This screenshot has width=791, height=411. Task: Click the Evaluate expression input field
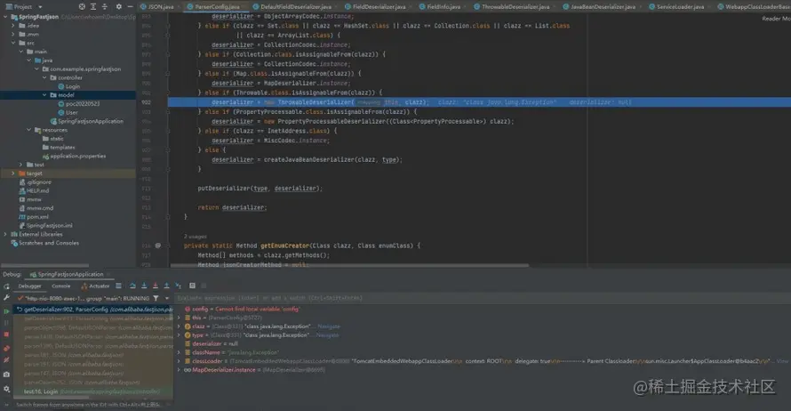pos(482,298)
